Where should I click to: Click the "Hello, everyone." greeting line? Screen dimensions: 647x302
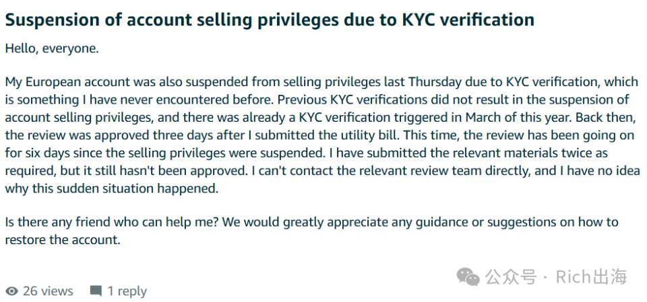click(52, 49)
